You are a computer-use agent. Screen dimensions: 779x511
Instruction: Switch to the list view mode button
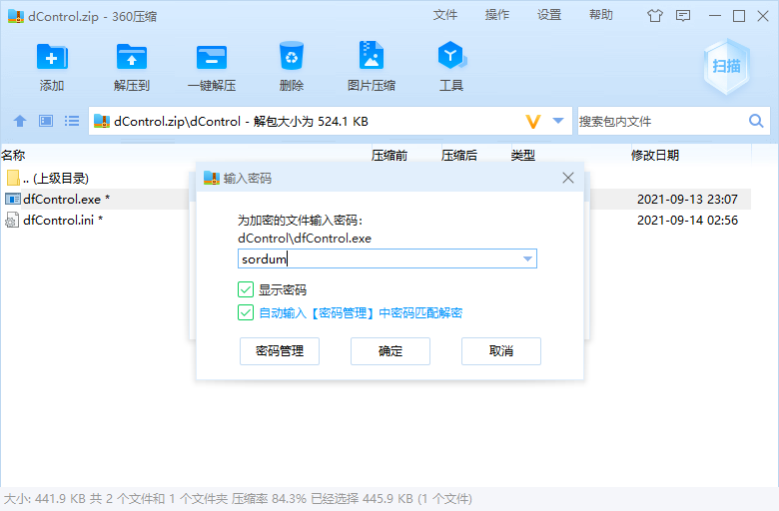[72, 121]
